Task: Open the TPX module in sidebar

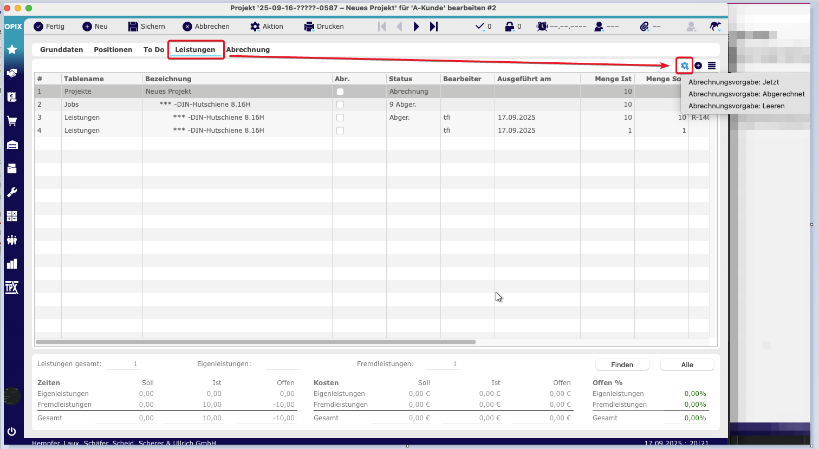Action: click(x=12, y=288)
